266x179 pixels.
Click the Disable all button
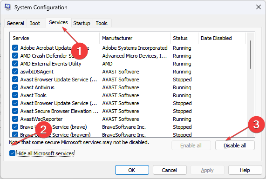235,146
